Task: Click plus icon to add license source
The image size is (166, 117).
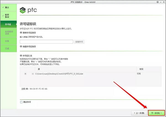Action: 25,74
